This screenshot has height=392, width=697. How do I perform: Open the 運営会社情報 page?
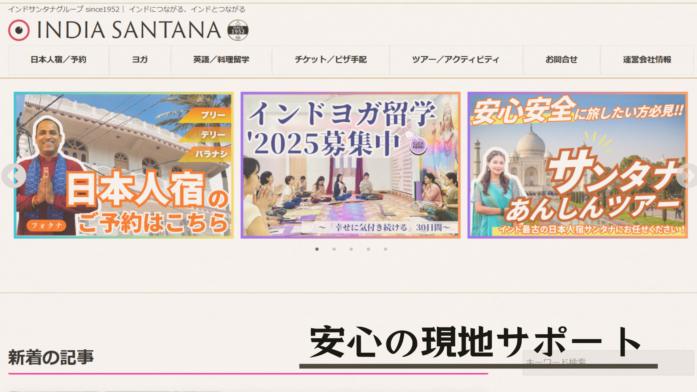(x=647, y=60)
